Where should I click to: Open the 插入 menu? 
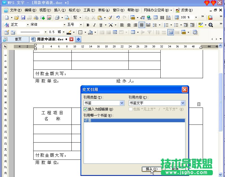[x=60, y=10]
